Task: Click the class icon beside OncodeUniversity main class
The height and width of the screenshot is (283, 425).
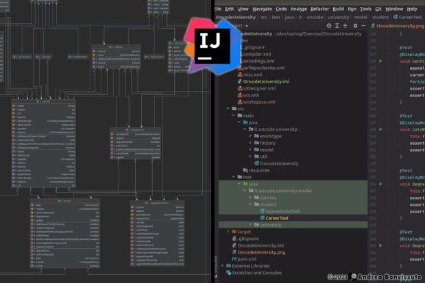Action: point(256,163)
